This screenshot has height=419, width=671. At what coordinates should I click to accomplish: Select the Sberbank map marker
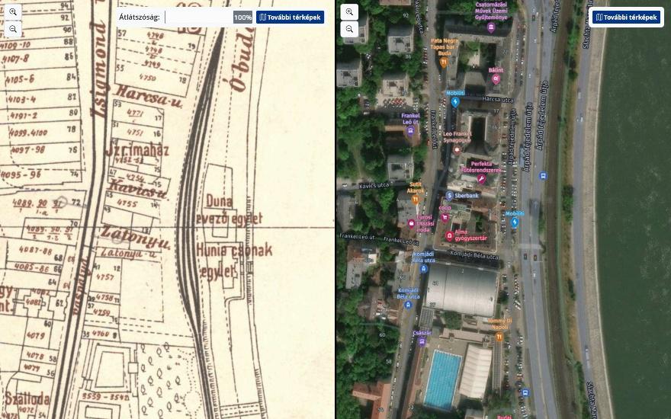pos(449,195)
